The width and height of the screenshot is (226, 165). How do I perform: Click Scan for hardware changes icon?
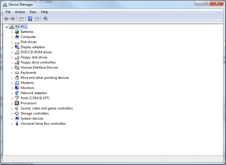(x=46, y=19)
